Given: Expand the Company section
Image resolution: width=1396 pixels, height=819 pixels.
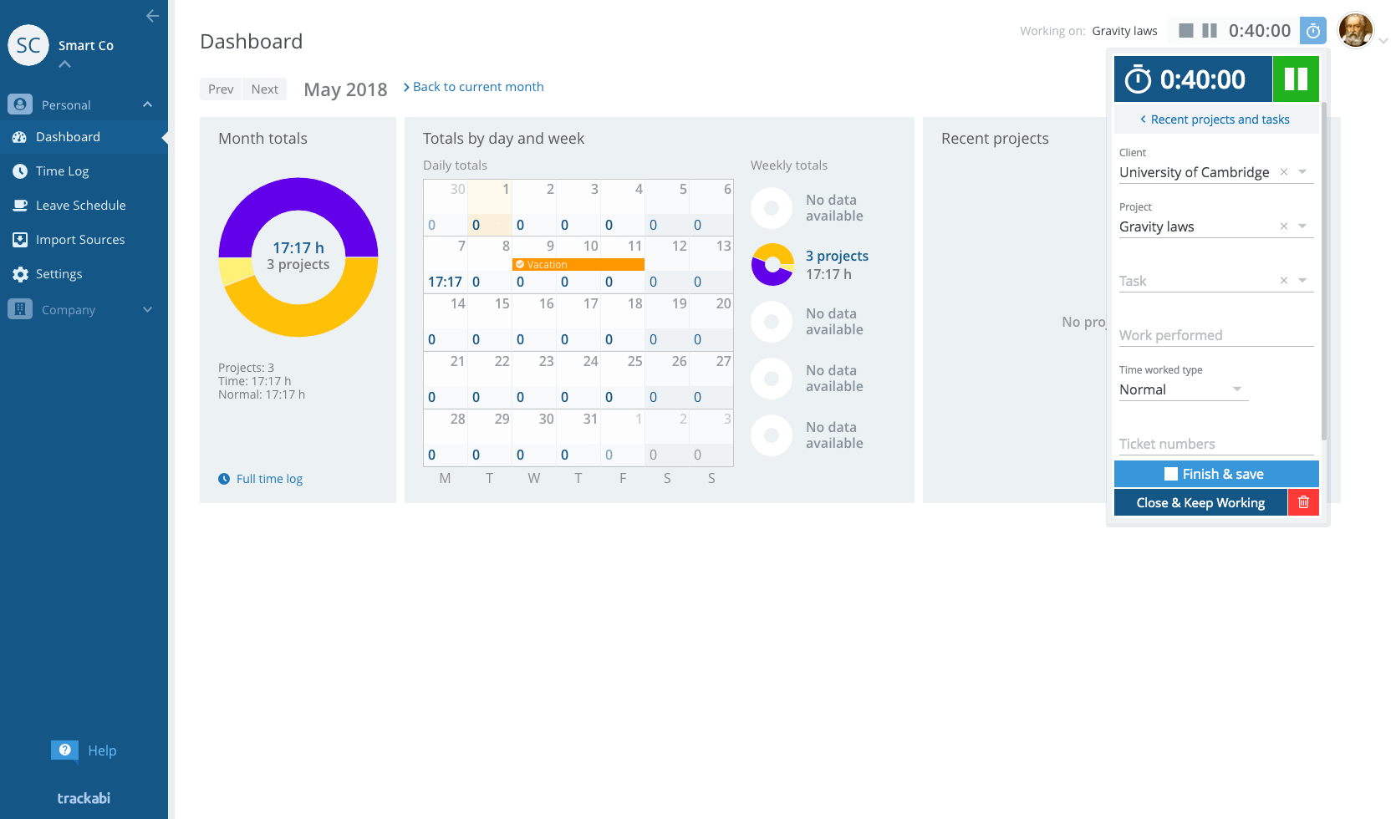Looking at the screenshot, I should [x=148, y=309].
